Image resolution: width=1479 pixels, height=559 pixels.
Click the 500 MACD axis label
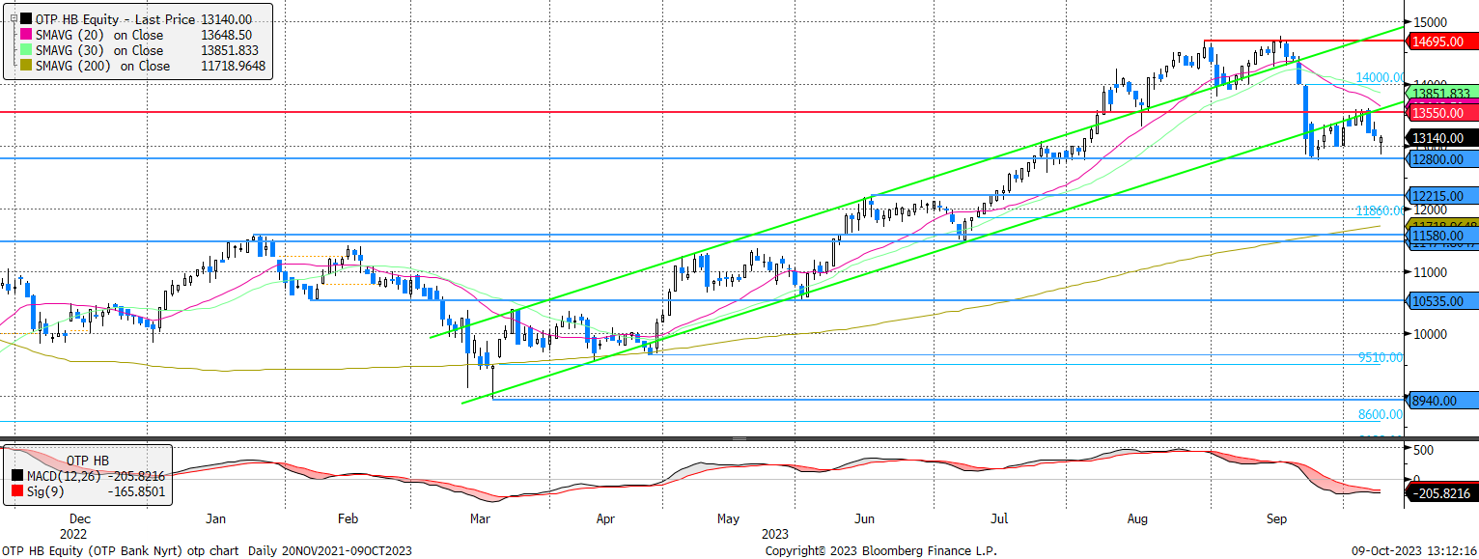pyautogui.click(x=1423, y=451)
